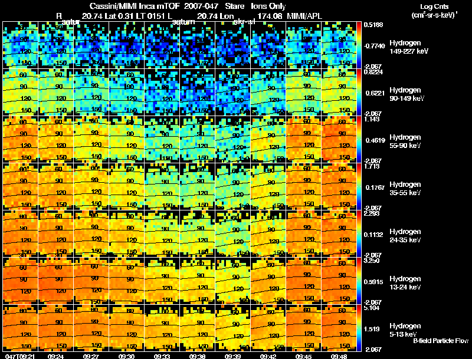Click the colorbar beside the 149-227 keV row
Image resolution: width=472 pixels, height=359 pixels.
coord(359,45)
